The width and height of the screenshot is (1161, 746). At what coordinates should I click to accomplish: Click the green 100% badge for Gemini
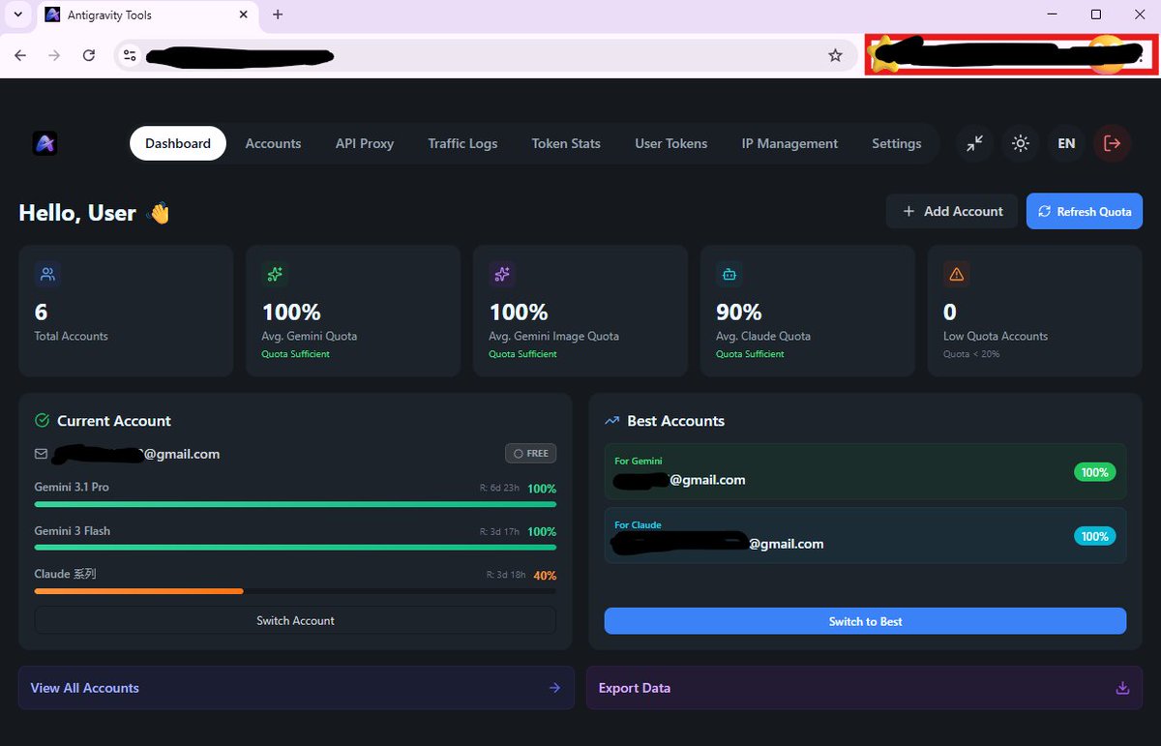(x=1094, y=472)
